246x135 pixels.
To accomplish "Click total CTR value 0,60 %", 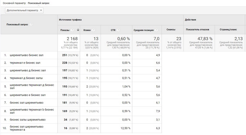I will pos(124,38).
